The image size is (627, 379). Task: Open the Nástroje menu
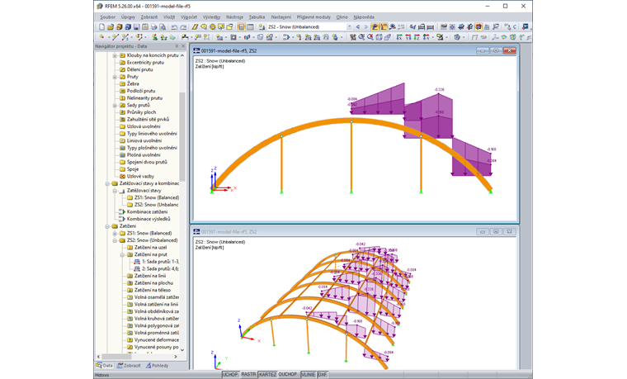coord(234,17)
